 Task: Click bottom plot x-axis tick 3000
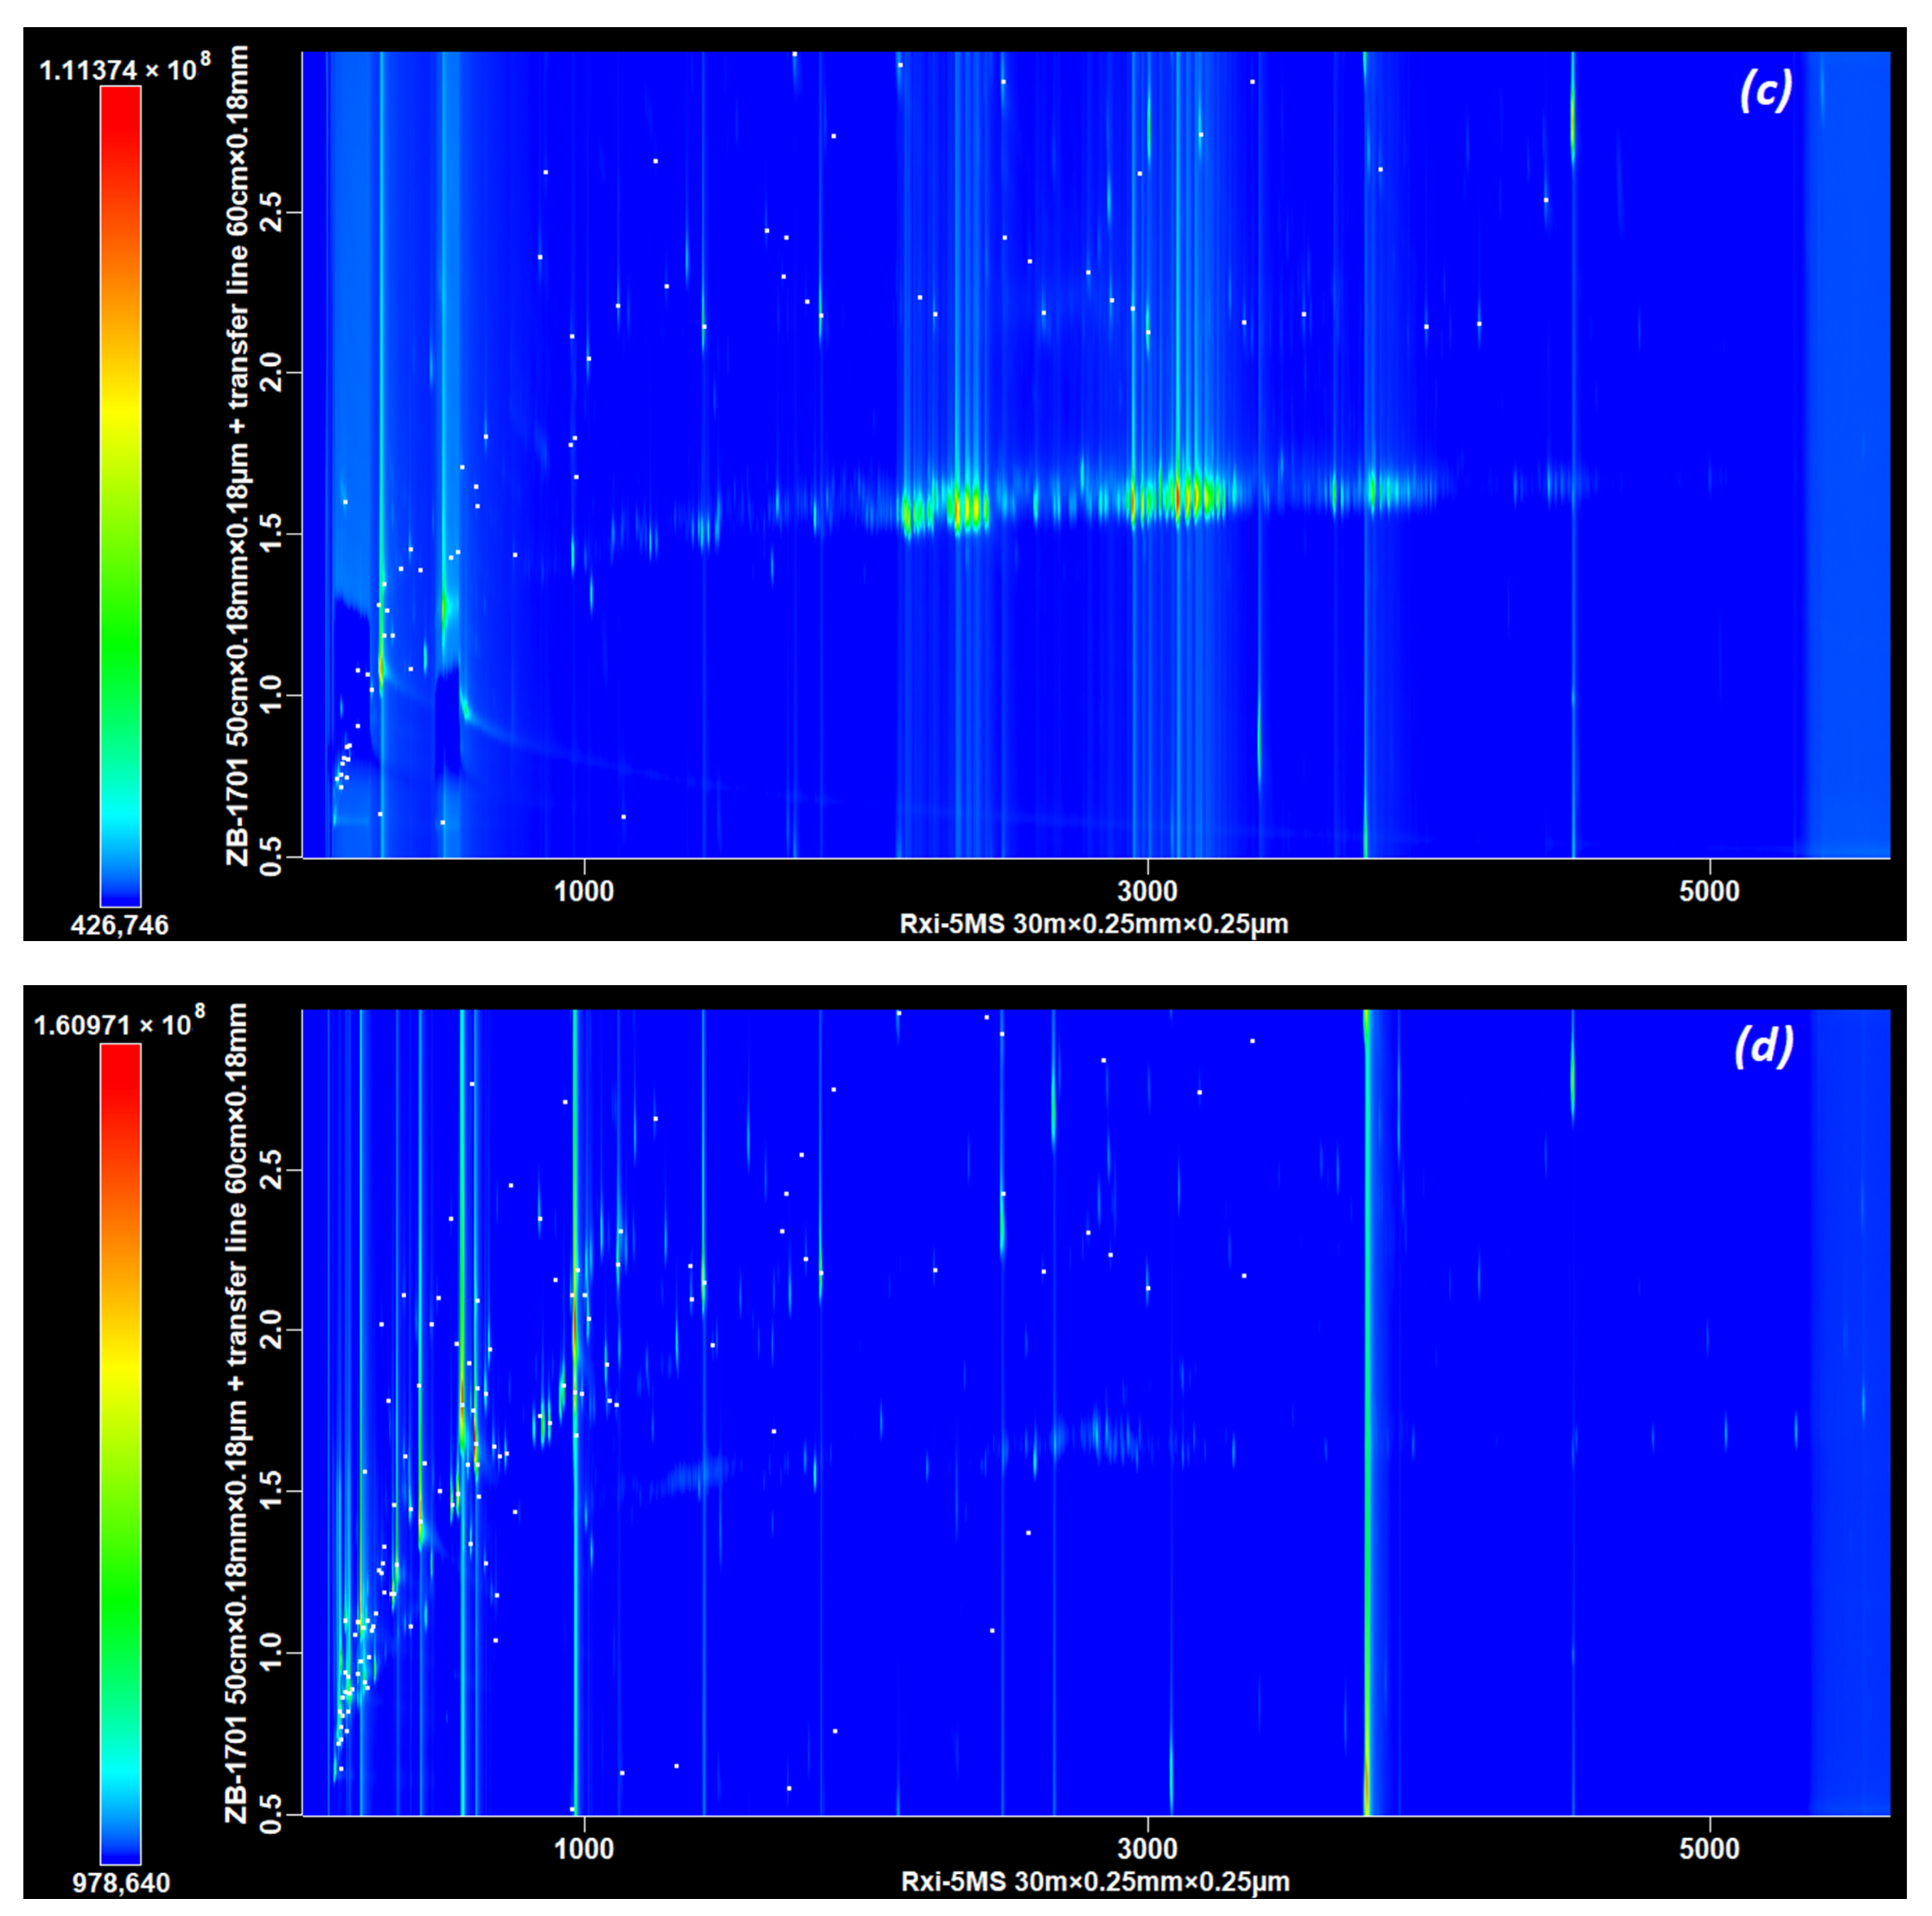coord(1147,1848)
